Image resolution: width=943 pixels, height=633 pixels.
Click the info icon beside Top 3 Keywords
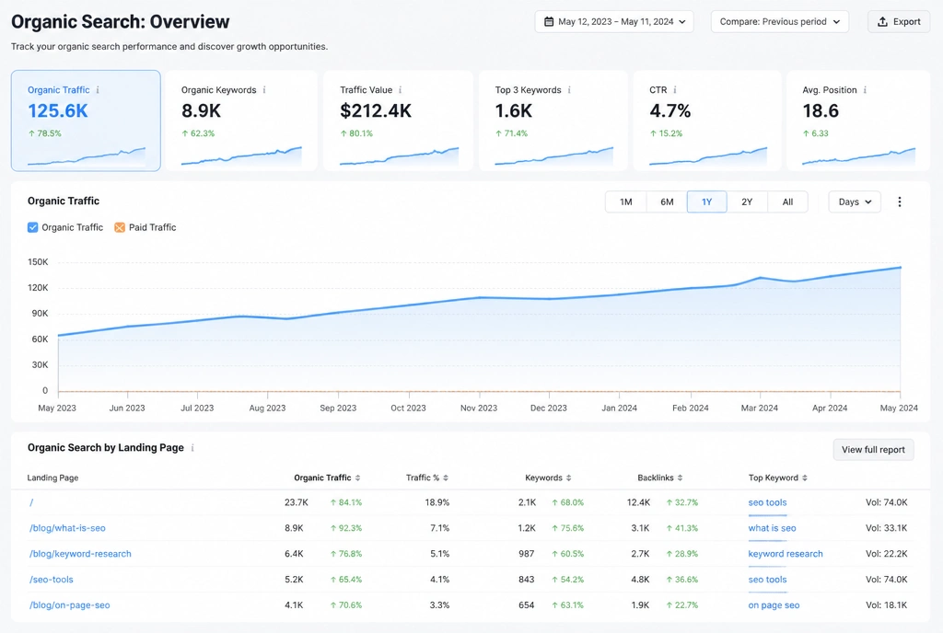coord(569,90)
